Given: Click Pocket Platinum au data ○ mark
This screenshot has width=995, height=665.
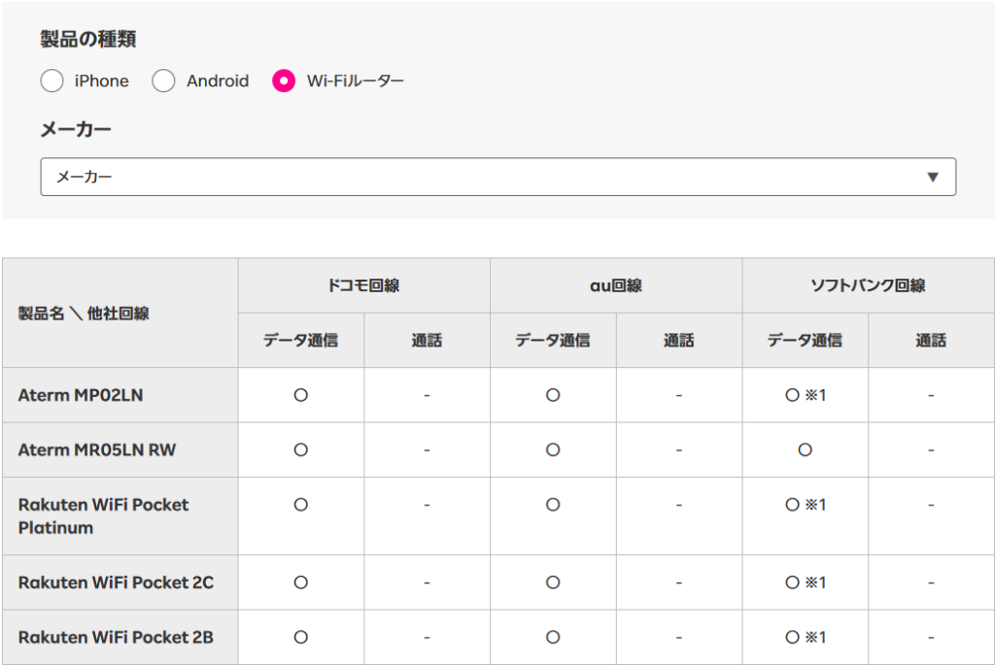Looking at the screenshot, I should pyautogui.click(x=553, y=505).
